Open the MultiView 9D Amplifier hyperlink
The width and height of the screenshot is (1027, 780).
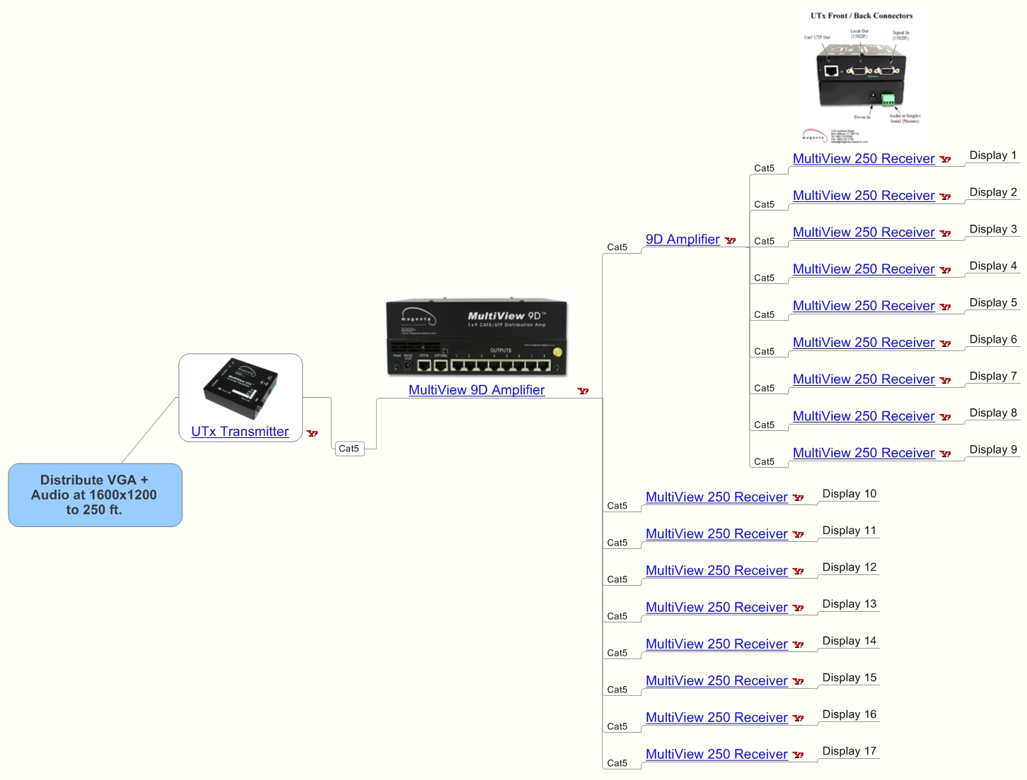coord(477,389)
